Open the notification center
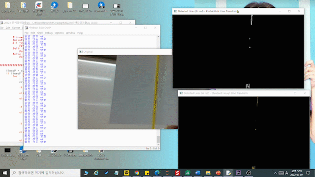315x177 pixels. [309, 173]
